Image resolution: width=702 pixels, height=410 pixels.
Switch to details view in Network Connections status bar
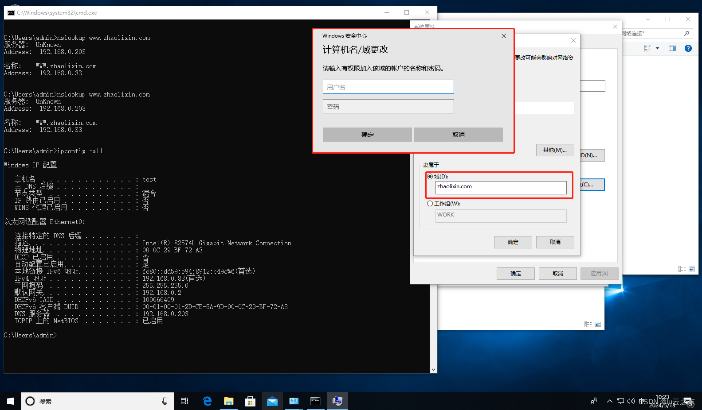tap(682, 269)
